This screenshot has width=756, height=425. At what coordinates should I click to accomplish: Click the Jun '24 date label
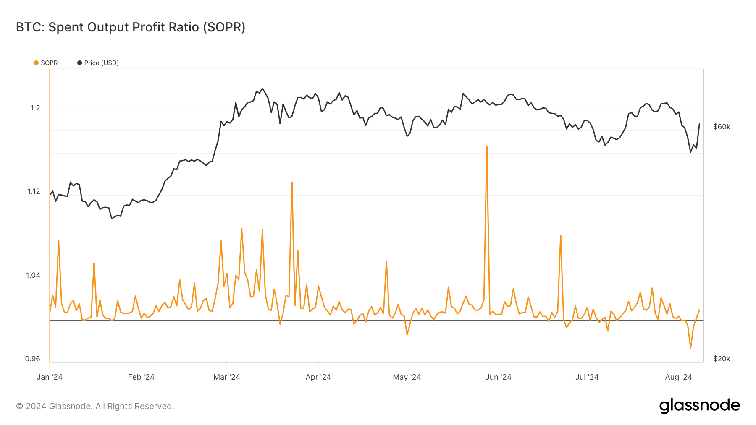point(499,377)
